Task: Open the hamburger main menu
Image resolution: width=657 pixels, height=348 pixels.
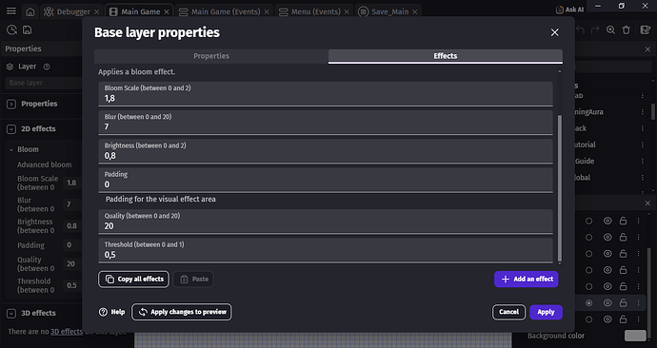Action: (11, 10)
